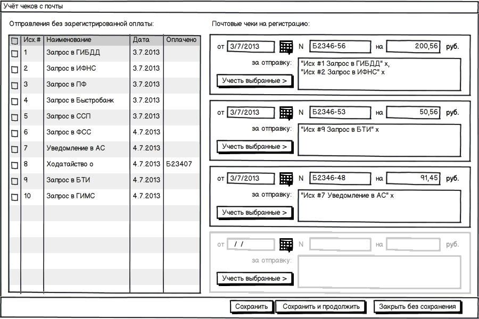Sort table by Дата column header
The width and height of the screenshot is (479, 319).
(141, 40)
